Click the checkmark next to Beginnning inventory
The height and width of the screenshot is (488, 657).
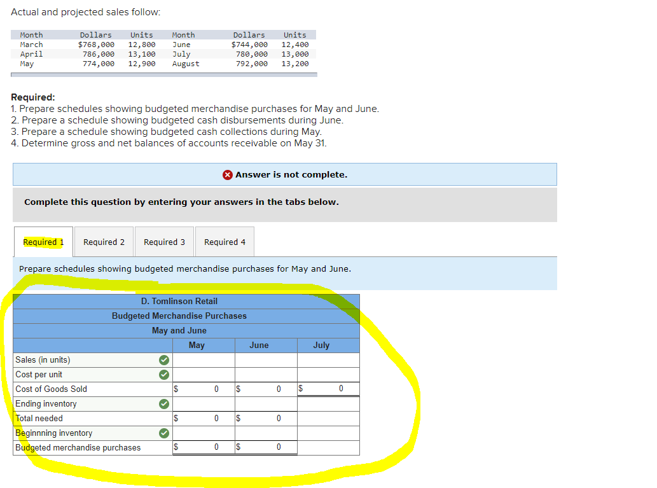click(x=164, y=433)
